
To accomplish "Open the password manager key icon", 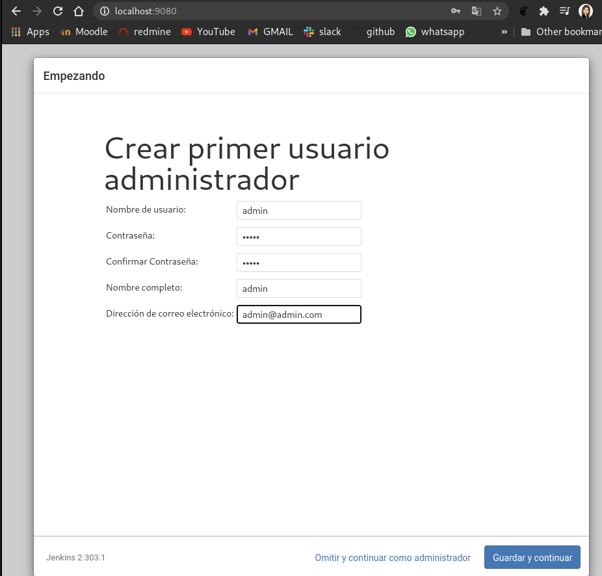I will [x=456, y=11].
